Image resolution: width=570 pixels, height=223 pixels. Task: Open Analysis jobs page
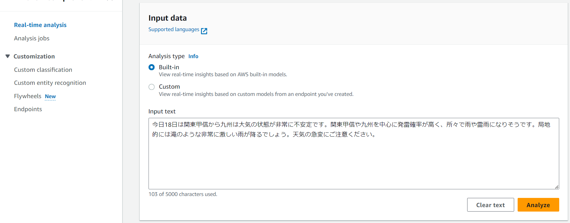[x=32, y=38]
